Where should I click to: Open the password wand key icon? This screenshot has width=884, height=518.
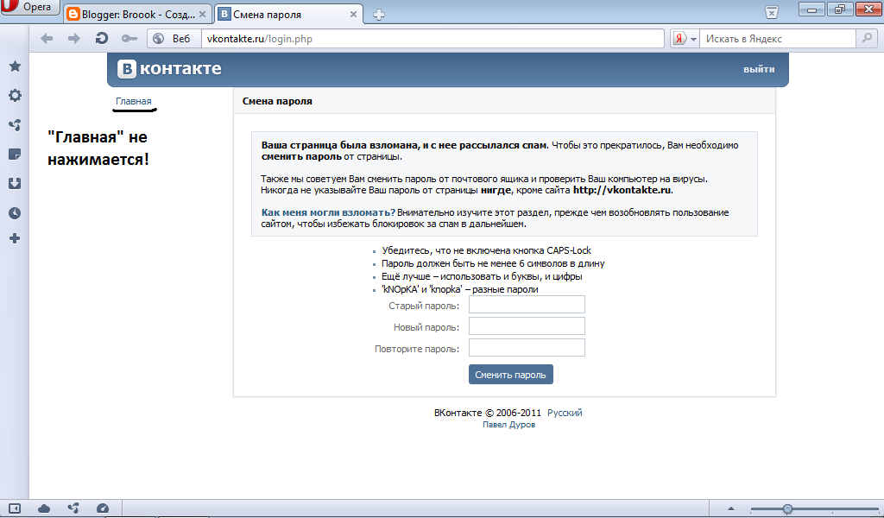(x=129, y=38)
